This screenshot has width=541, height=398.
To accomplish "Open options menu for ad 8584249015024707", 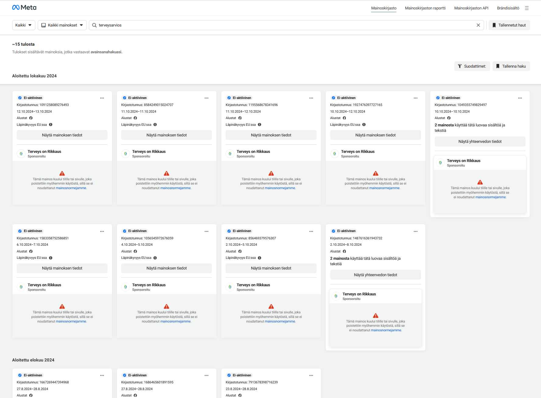I will 206,98.
